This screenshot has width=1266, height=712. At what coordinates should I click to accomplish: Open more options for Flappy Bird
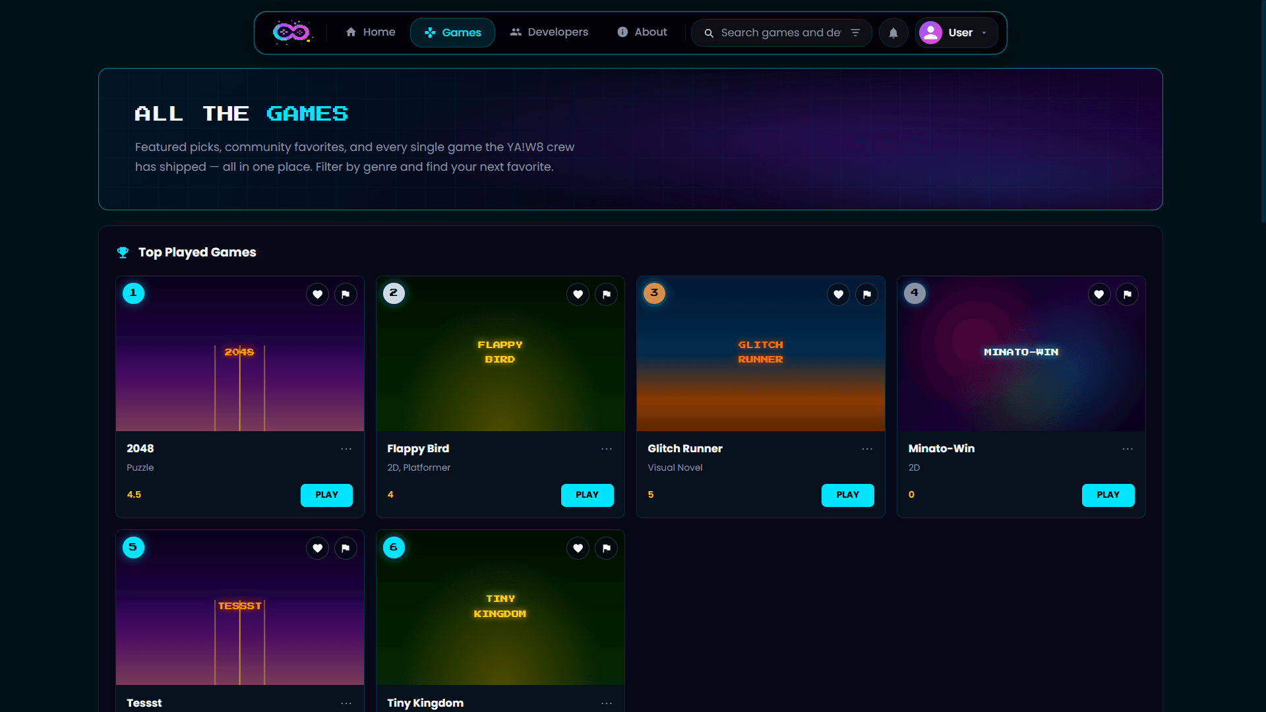607,449
